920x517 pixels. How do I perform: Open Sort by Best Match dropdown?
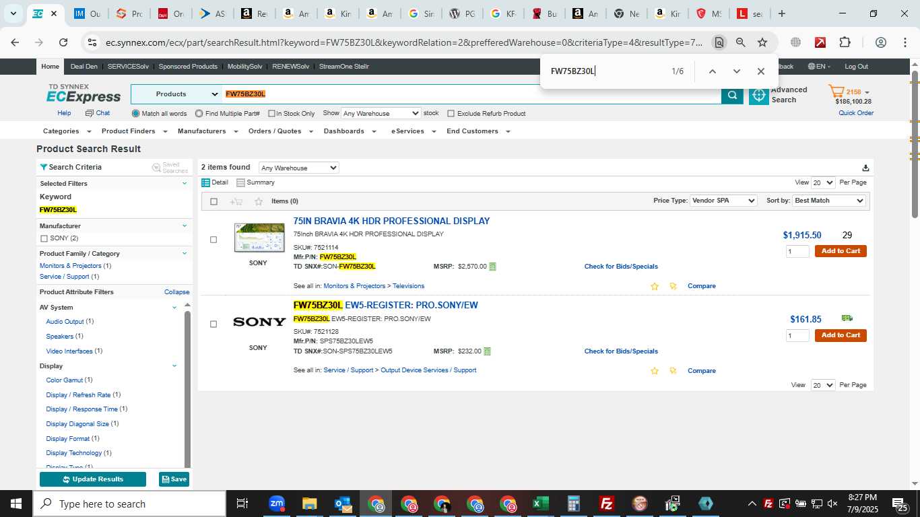[829, 201]
